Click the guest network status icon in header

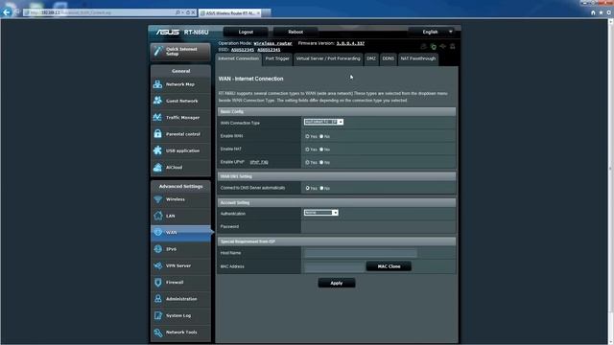coord(424,47)
